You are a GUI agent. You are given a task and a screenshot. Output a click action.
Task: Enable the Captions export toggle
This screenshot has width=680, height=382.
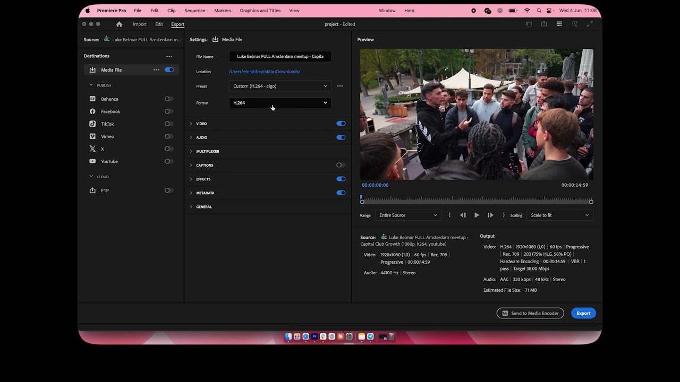pyautogui.click(x=341, y=165)
